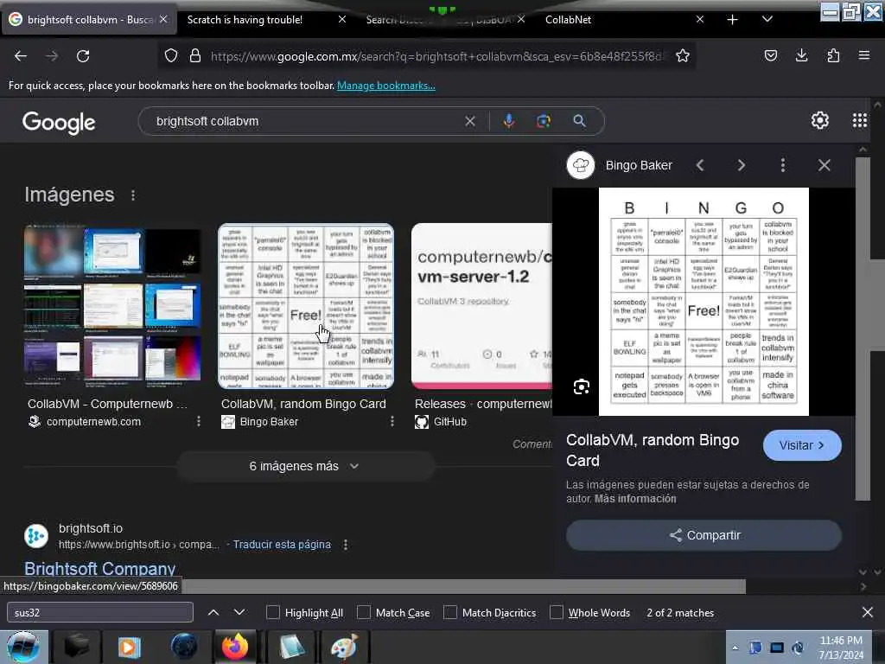
Task: Open a new browser tab
Action: [732, 20]
